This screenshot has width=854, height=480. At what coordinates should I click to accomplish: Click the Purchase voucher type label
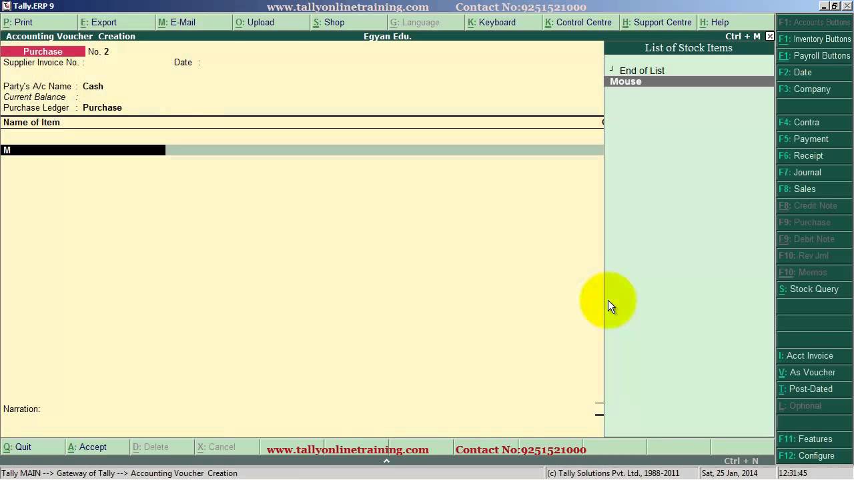click(x=43, y=51)
